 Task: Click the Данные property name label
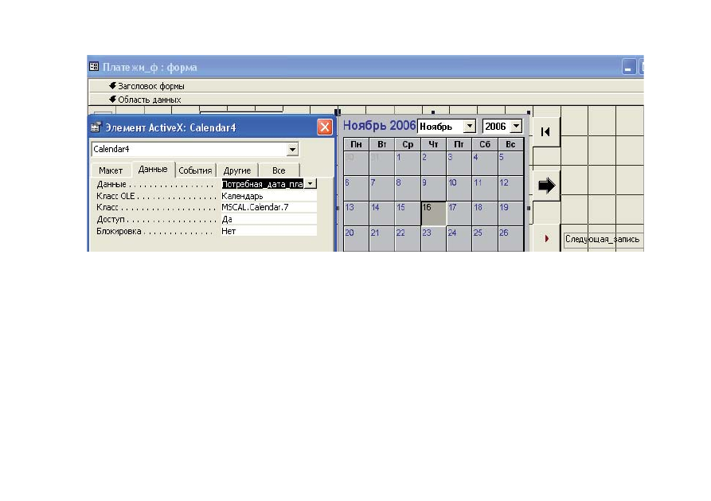click(111, 184)
